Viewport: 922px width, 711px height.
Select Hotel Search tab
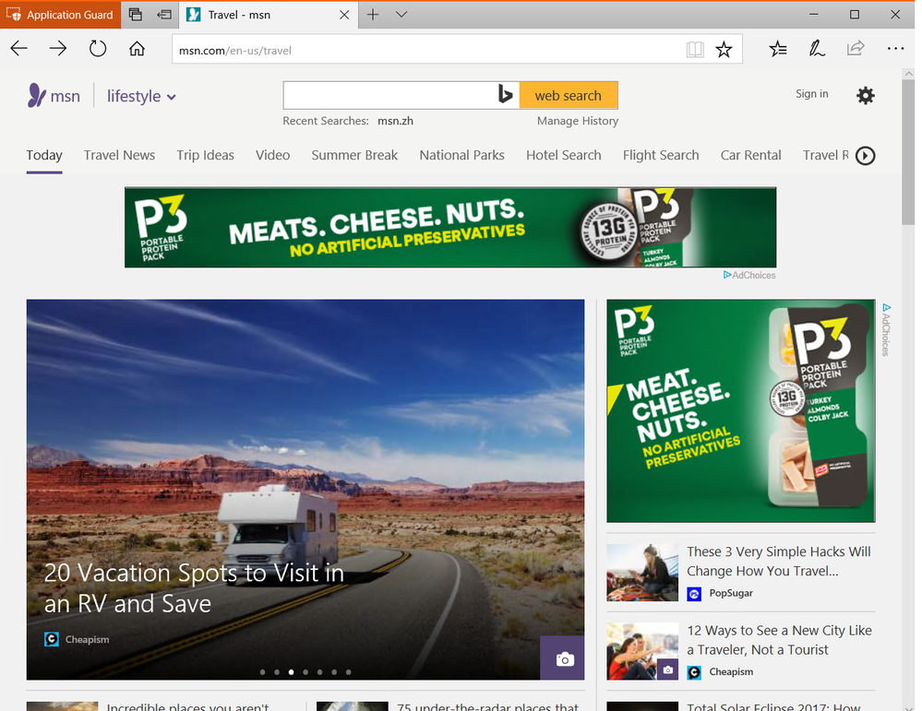click(x=563, y=155)
